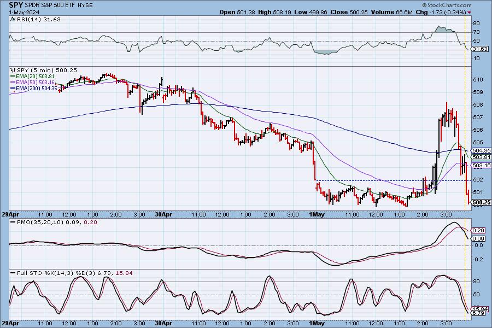Click the green EMA(20) legend line swatch
This screenshot has width=492, height=328.
point(13,77)
